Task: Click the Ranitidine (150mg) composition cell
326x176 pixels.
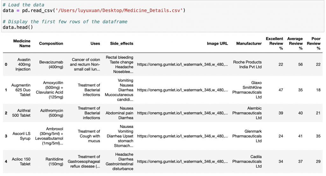Action: (52, 162)
